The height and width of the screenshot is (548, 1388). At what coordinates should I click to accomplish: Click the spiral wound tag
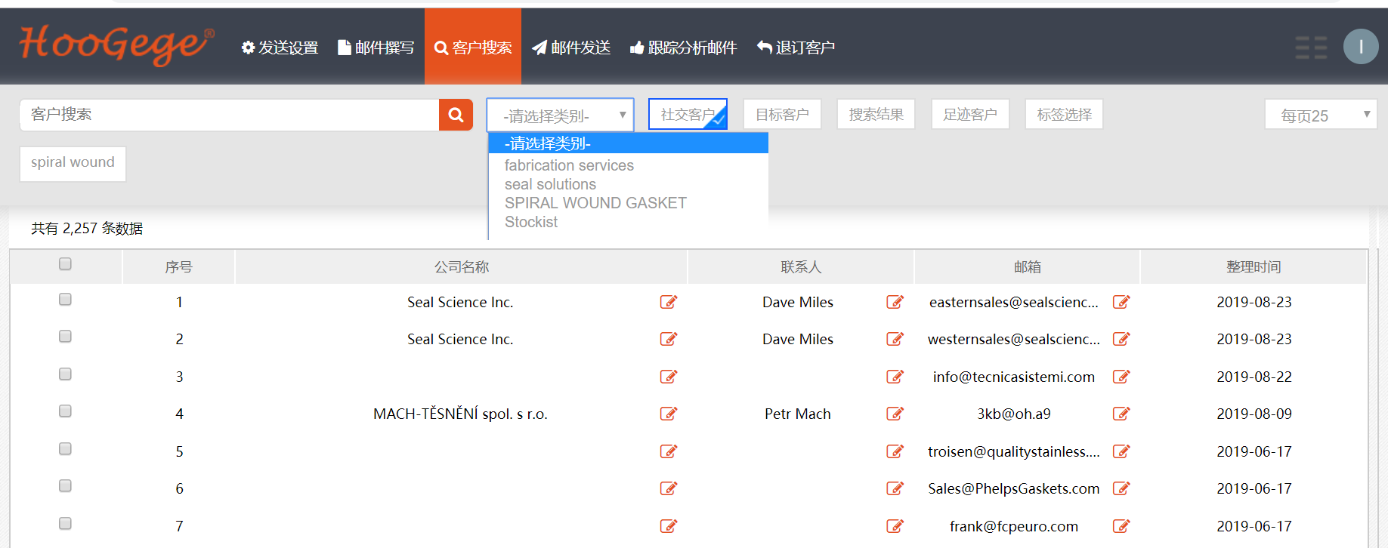(73, 163)
